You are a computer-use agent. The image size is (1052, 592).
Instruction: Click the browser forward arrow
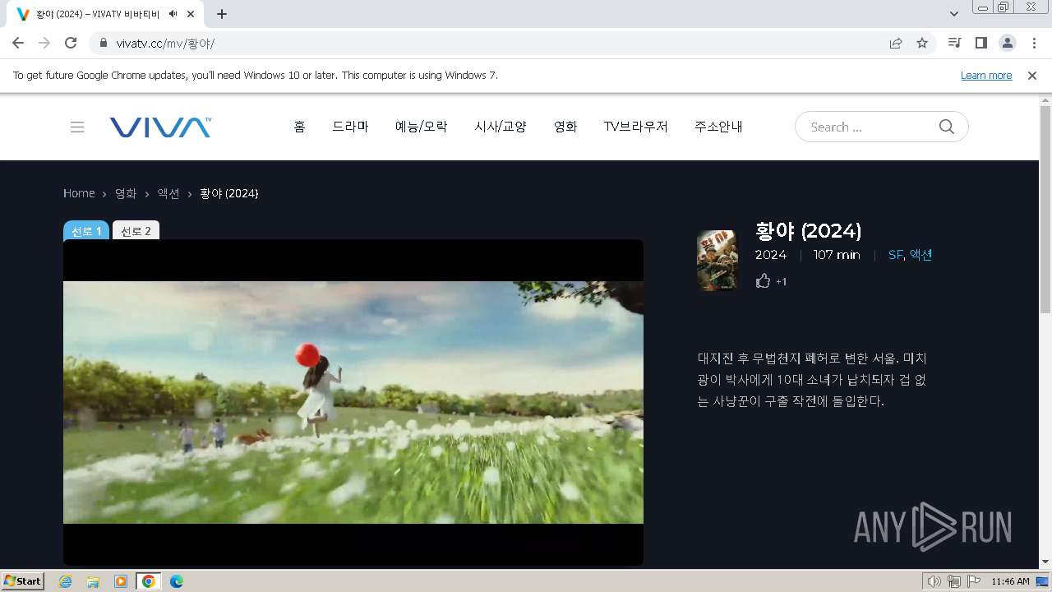44,43
